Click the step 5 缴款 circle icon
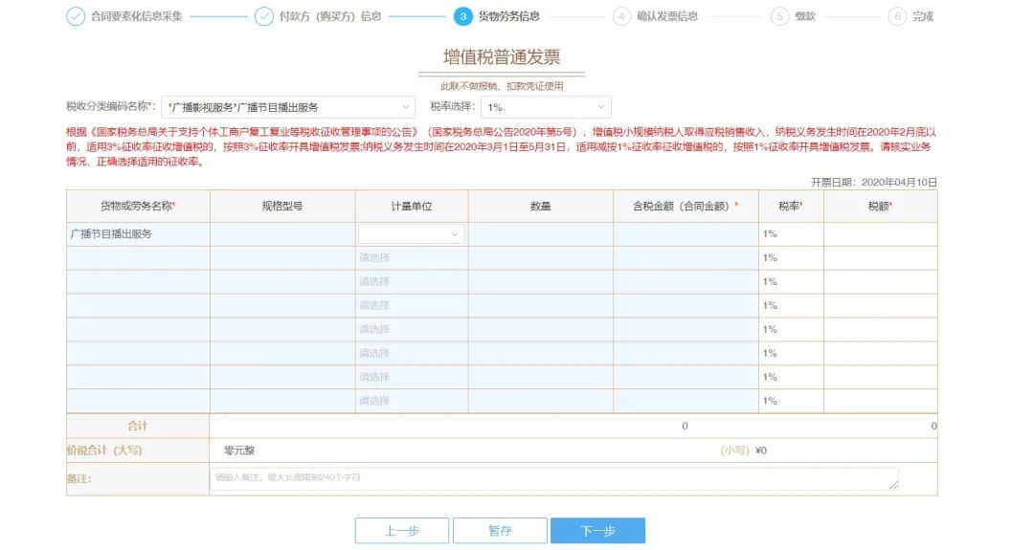The height and width of the screenshot is (550, 1034). tap(779, 16)
